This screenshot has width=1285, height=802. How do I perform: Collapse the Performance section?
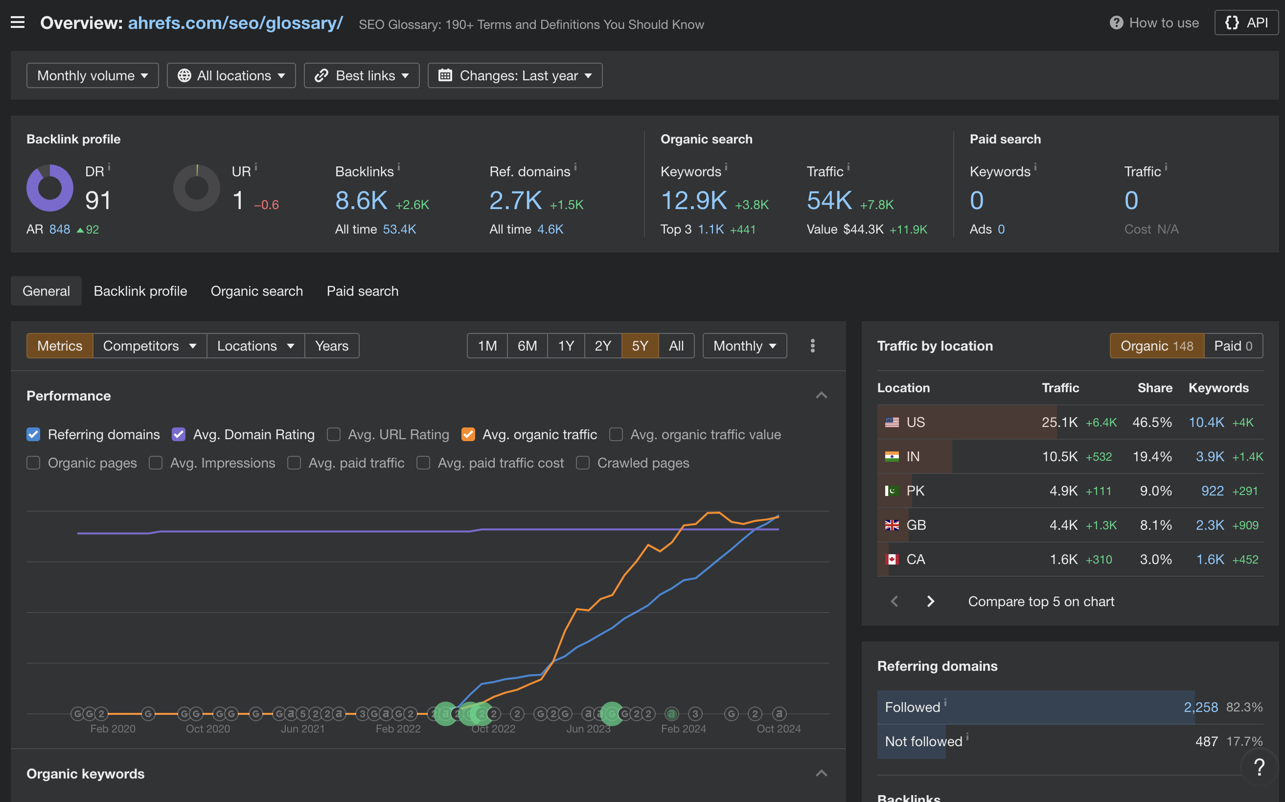821,396
